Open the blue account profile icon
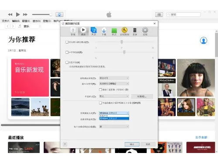Screen dimensions: 218x163 [204, 40]
